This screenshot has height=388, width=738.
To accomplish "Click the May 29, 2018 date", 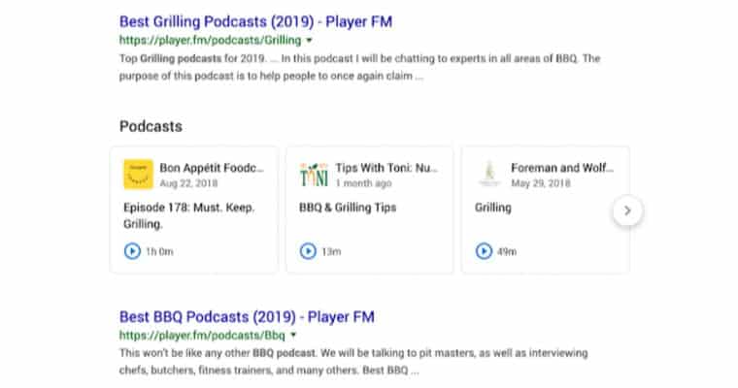I will 541,183.
